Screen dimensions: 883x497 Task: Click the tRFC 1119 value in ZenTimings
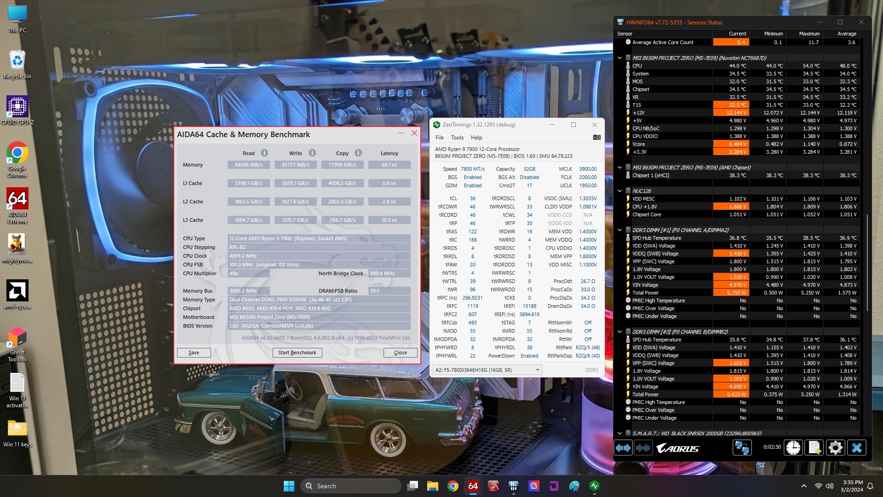point(472,306)
